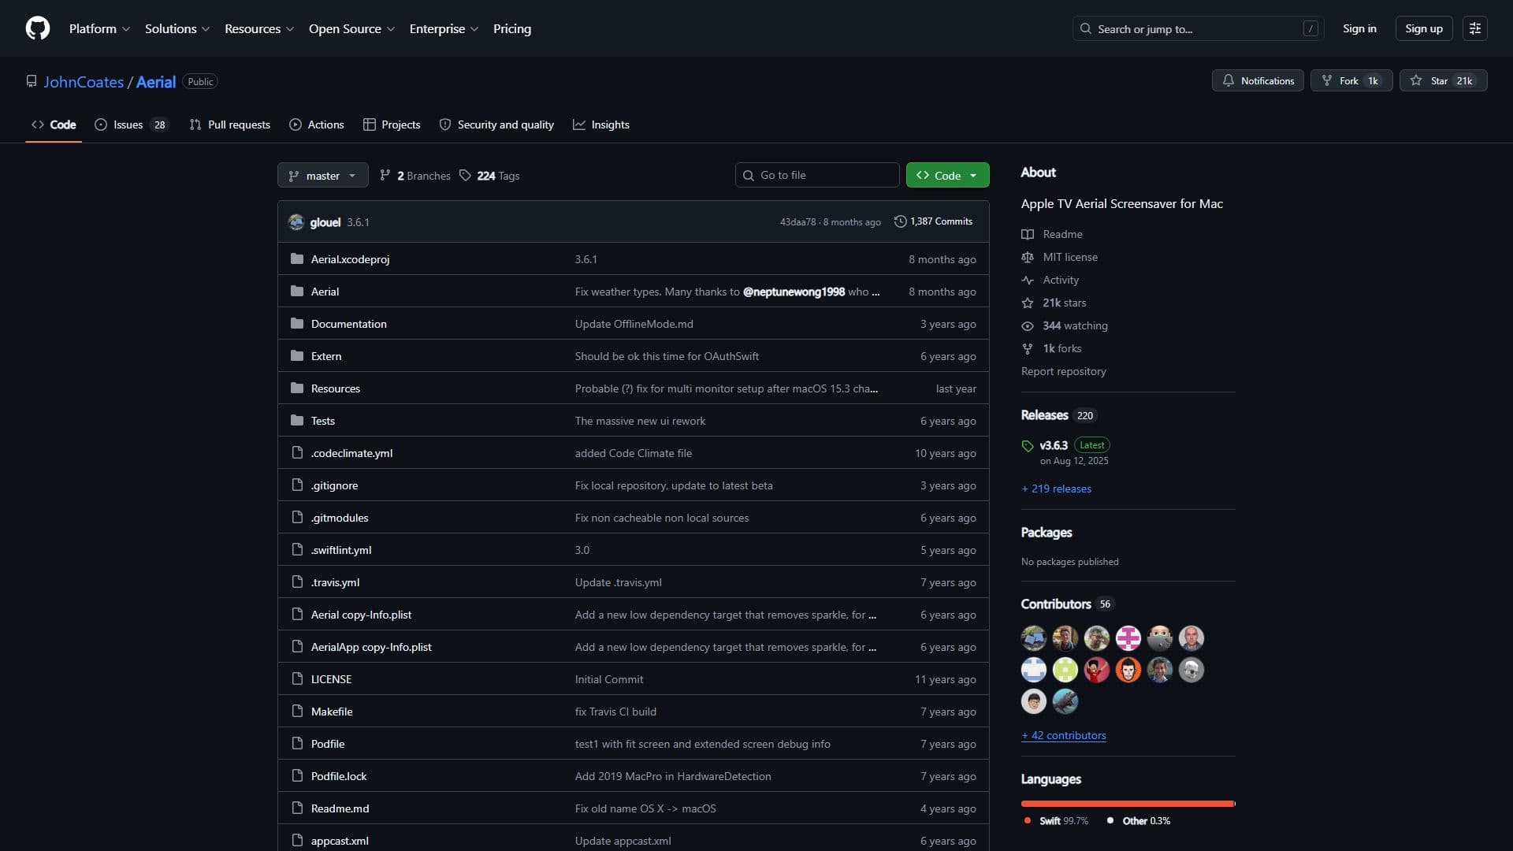Open the Pull requests tab
This screenshot has height=851, width=1513.
click(230, 124)
